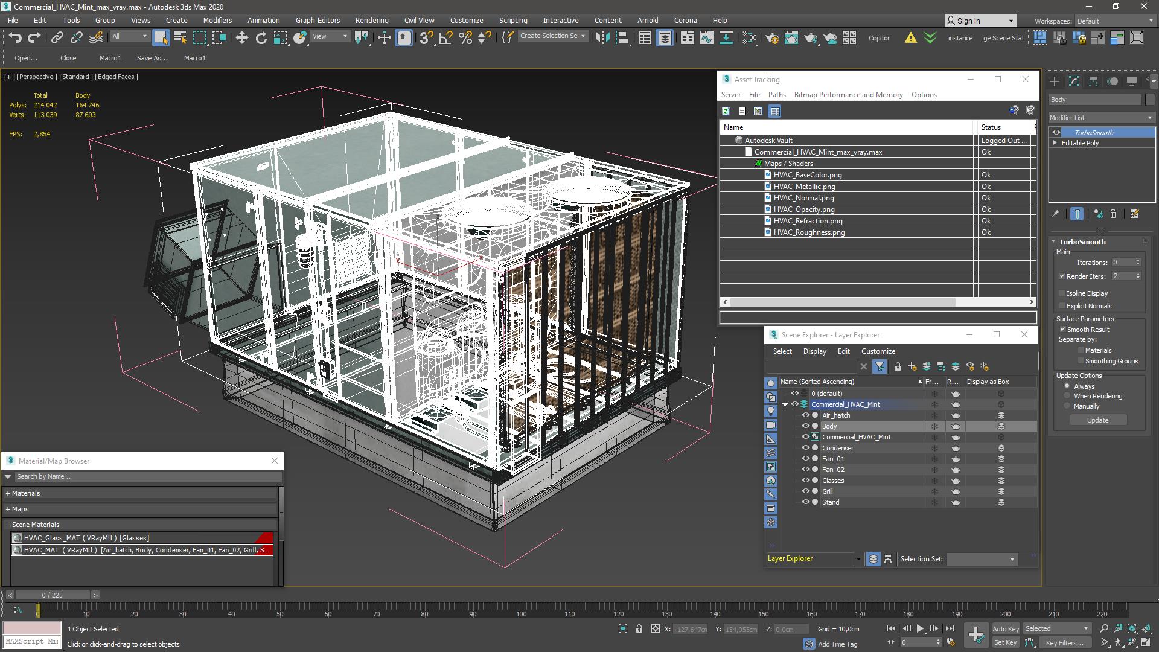
Task: Click Pin Stack icon below modifier list
Action: (x=1055, y=214)
